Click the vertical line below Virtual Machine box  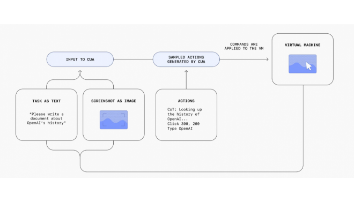pos(303,126)
